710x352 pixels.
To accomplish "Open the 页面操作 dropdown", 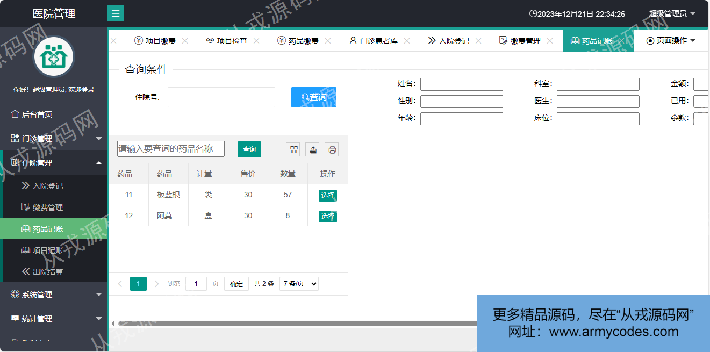I will pyautogui.click(x=671, y=41).
